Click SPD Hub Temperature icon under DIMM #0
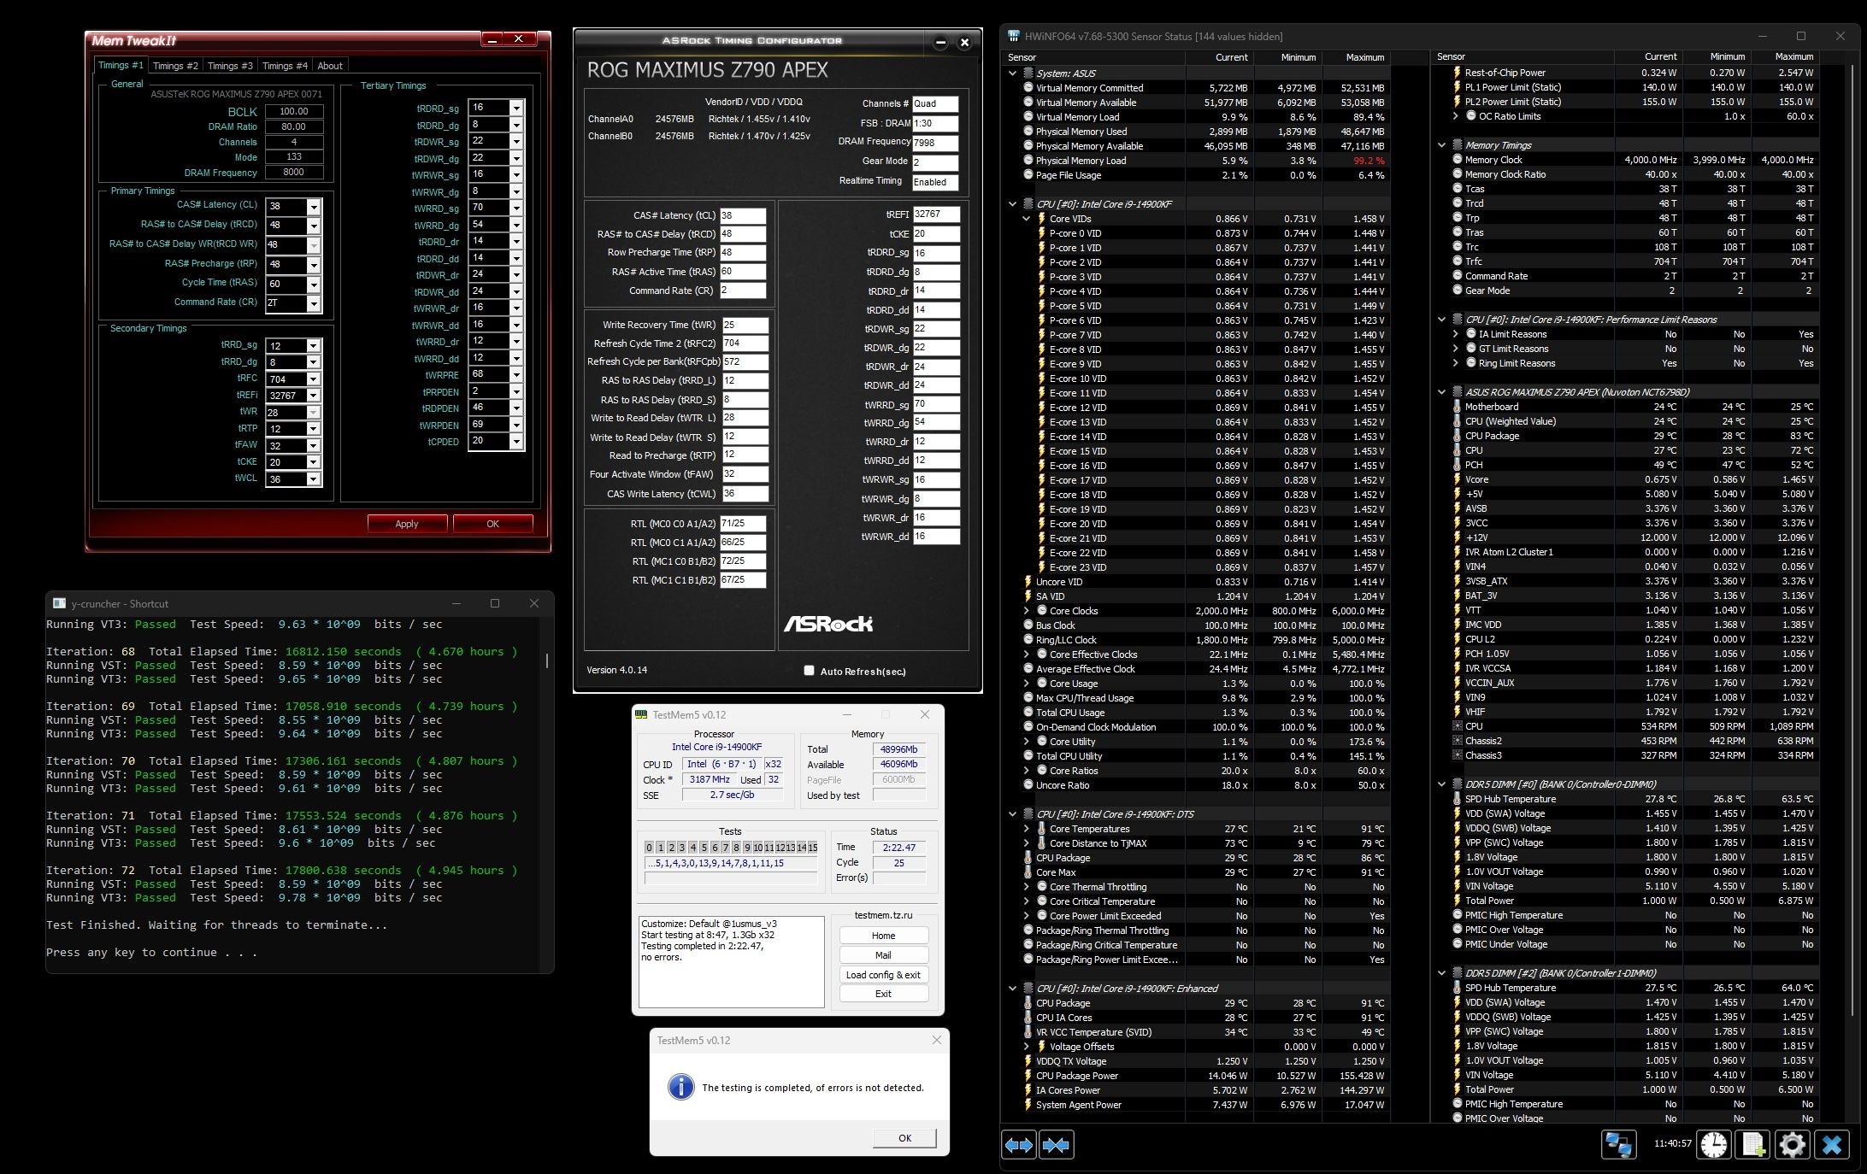This screenshot has height=1174, width=1867. (1457, 799)
